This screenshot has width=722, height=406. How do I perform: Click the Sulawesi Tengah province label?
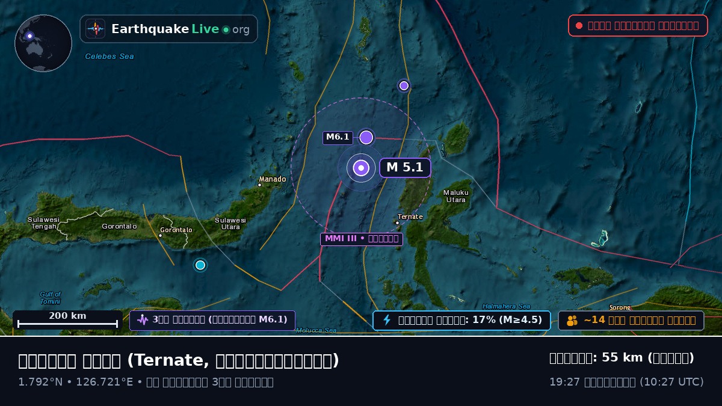click(x=44, y=223)
